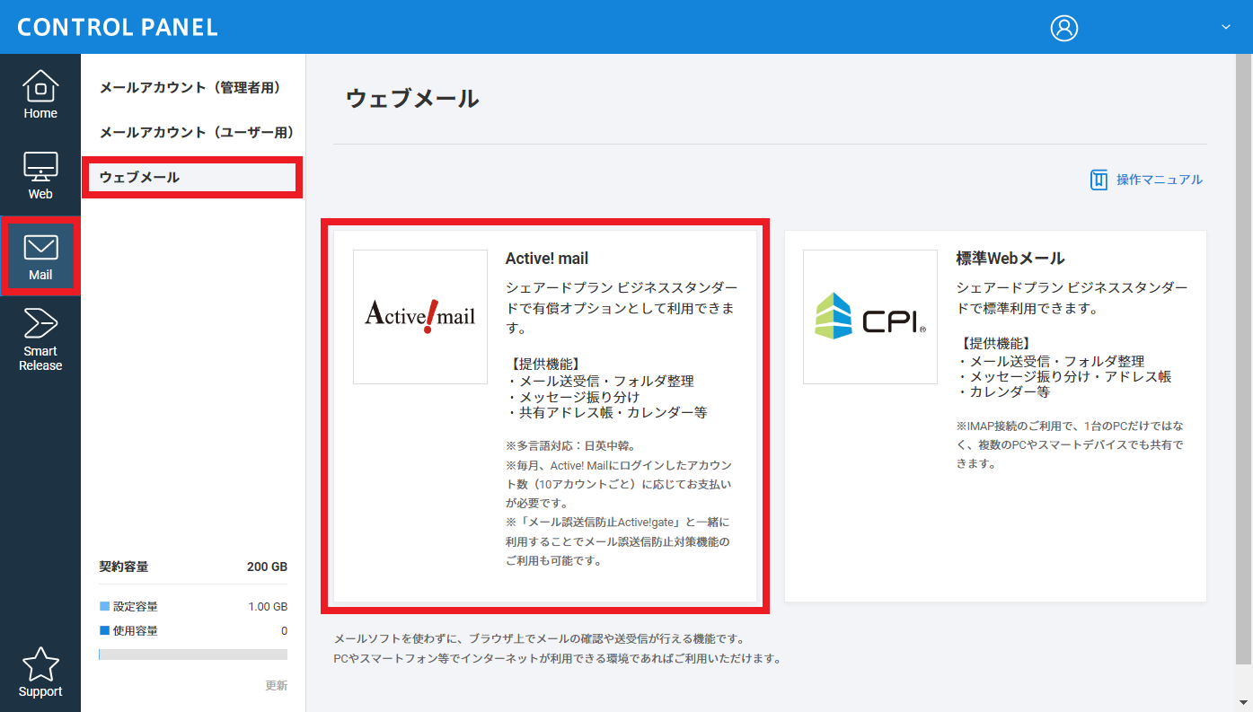The width and height of the screenshot is (1253, 712).
Task: Click the 更新 refresh link
Action: 276,685
